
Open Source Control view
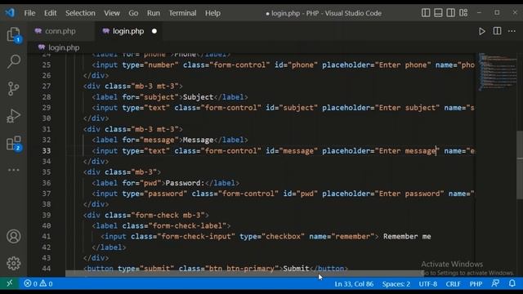14,89
